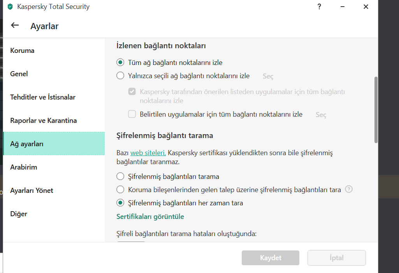Open the Diğer settings section
This screenshot has width=399, height=273.
(54, 214)
